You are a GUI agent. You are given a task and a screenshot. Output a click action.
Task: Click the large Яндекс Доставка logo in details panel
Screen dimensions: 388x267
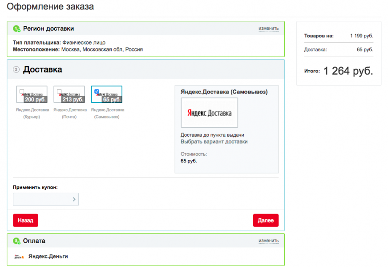pyautogui.click(x=209, y=113)
